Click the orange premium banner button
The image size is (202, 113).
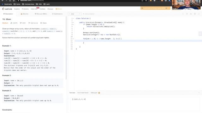coord(155,8)
